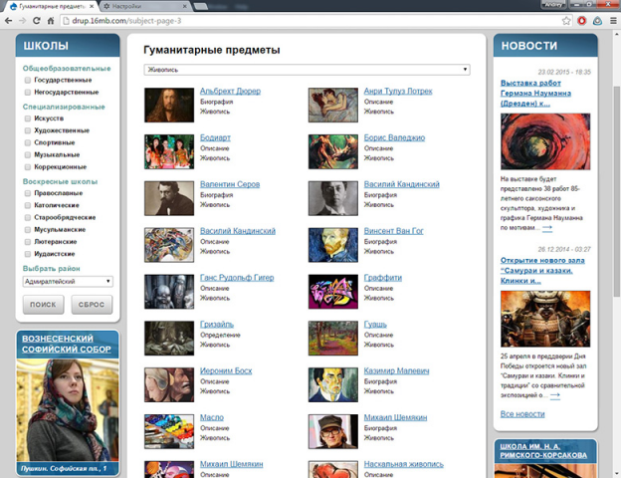Open the Chrome menu hamburger icon

[x=613, y=21]
